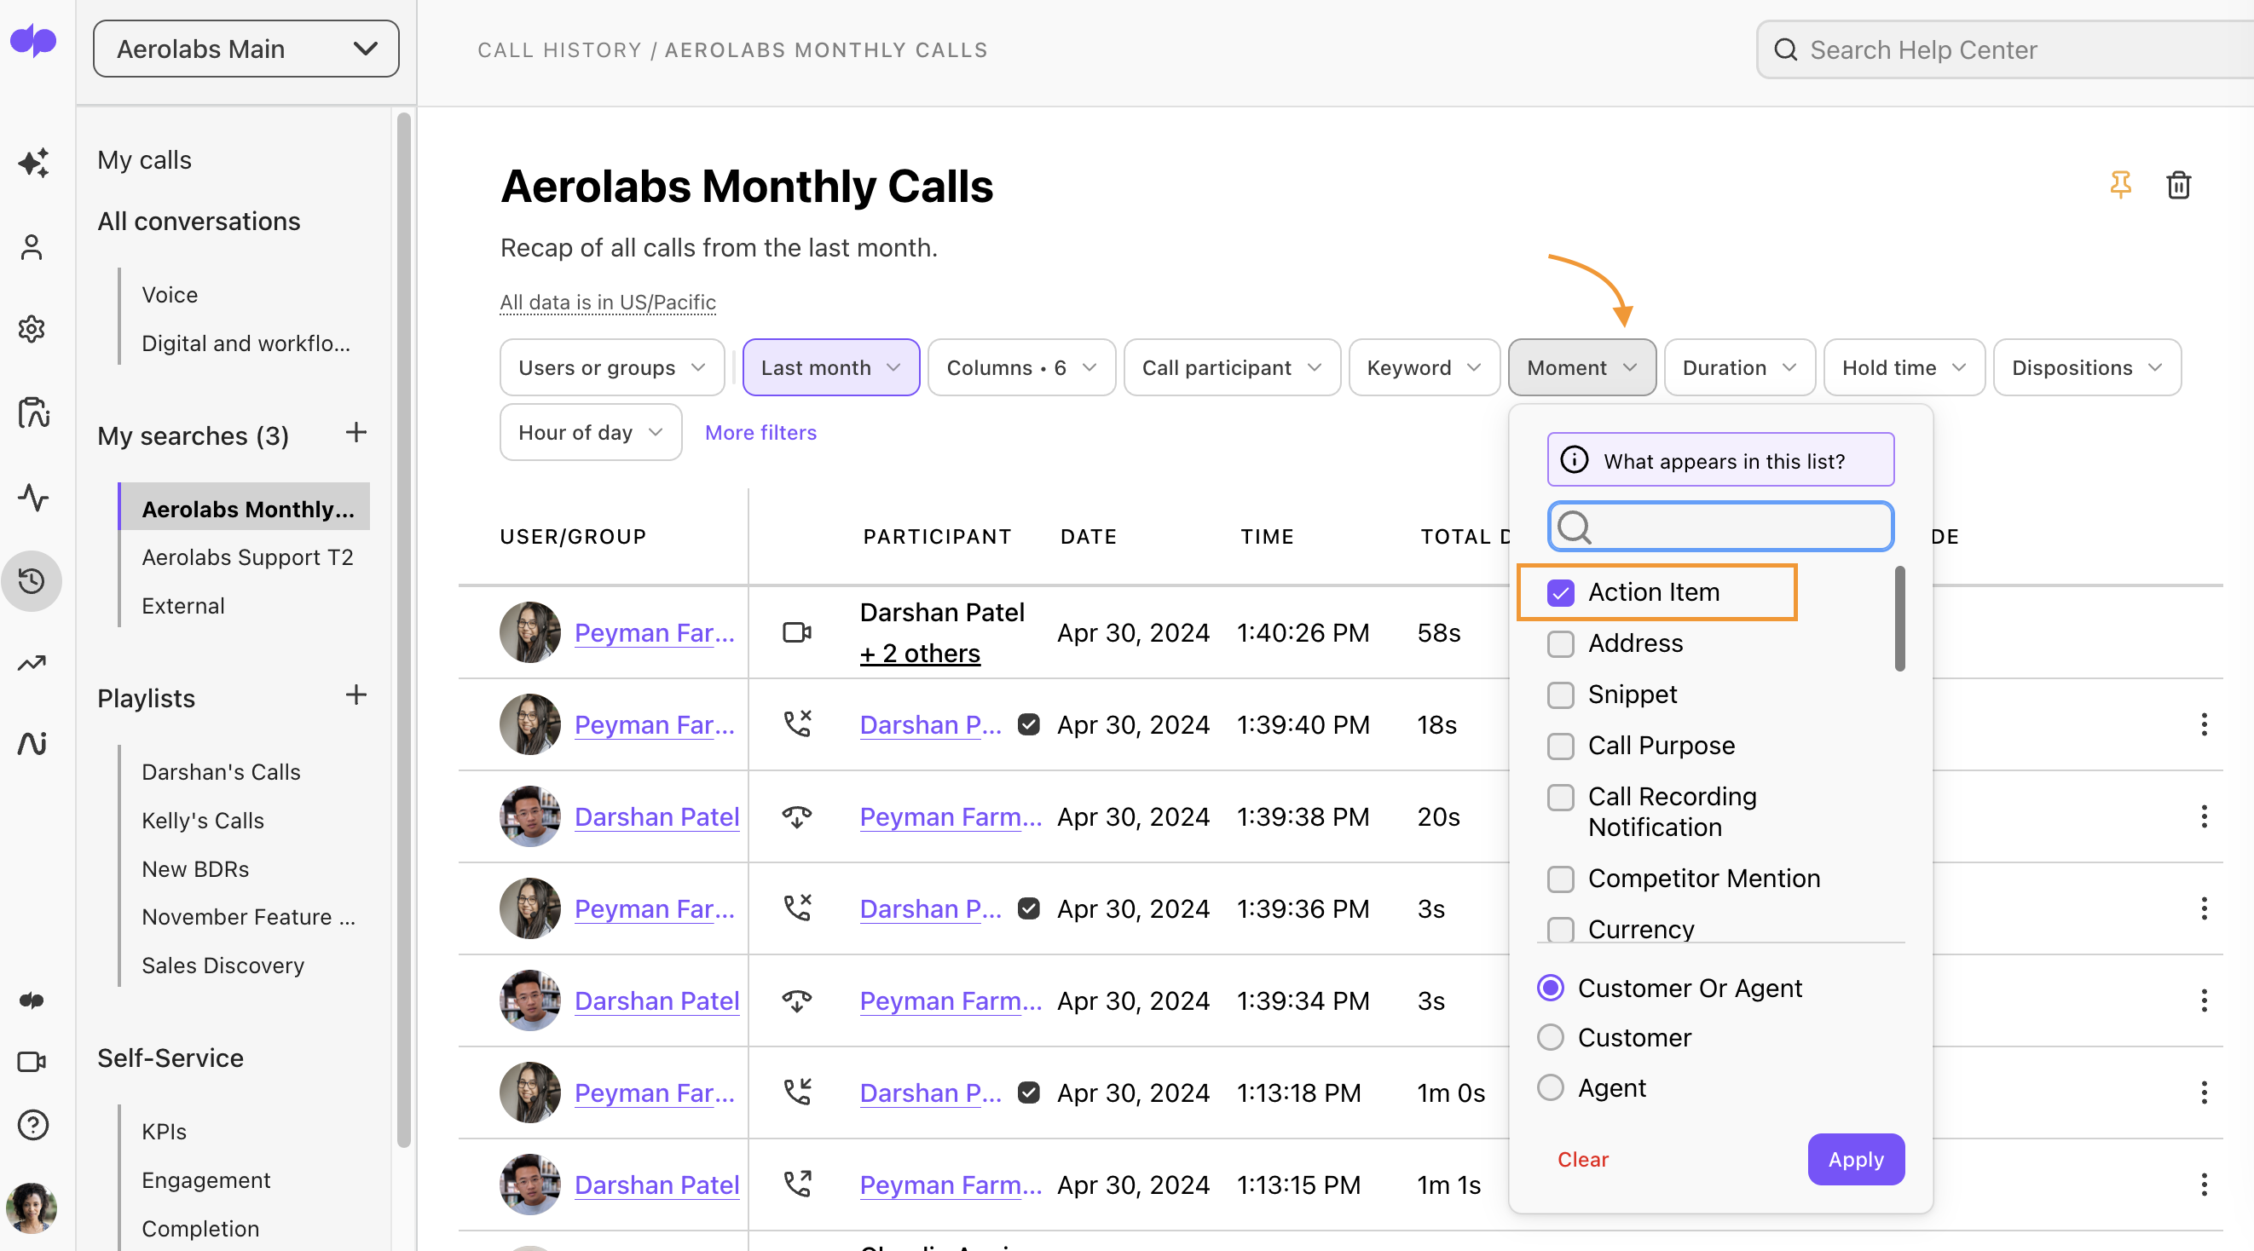Open row menu for 1:13:15 PM call
This screenshot has width=2254, height=1251.
2204,1185
